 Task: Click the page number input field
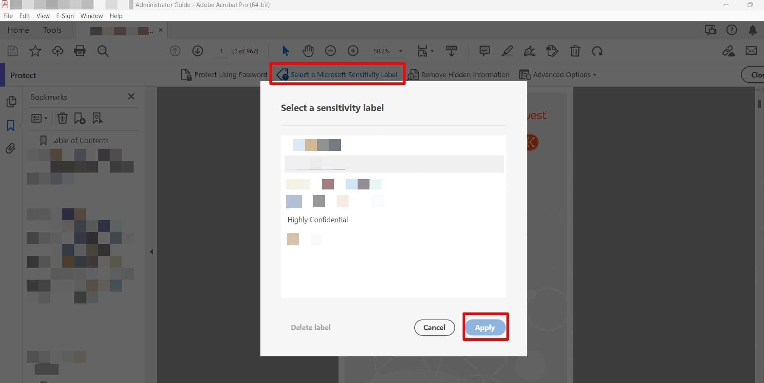point(221,51)
